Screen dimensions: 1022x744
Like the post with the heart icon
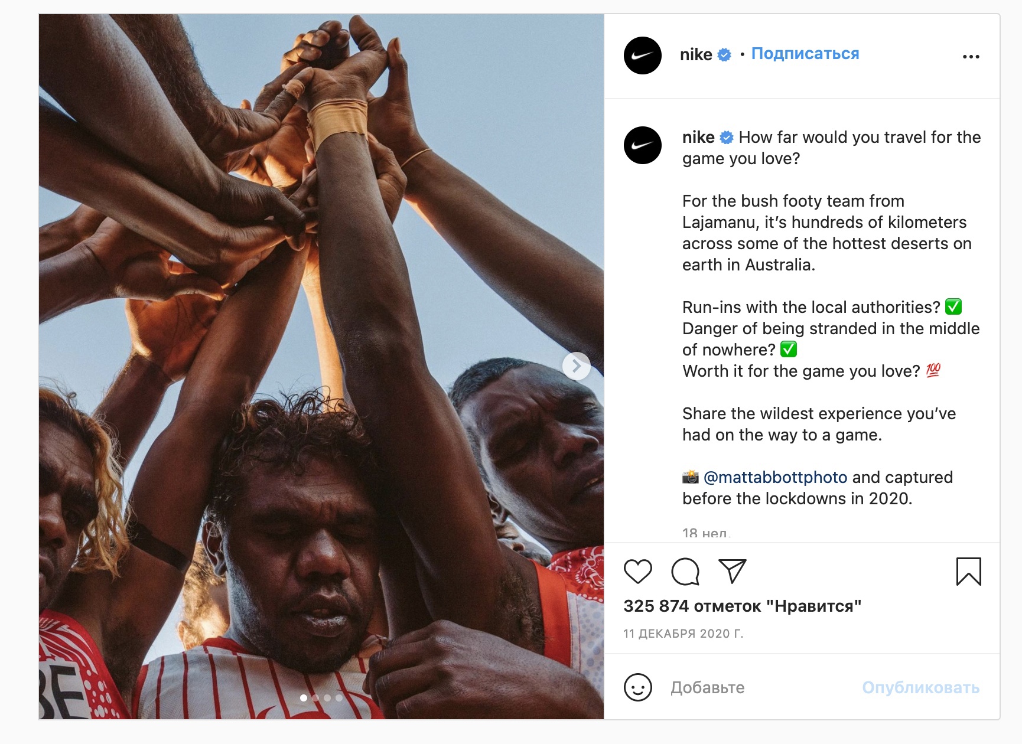tap(637, 571)
